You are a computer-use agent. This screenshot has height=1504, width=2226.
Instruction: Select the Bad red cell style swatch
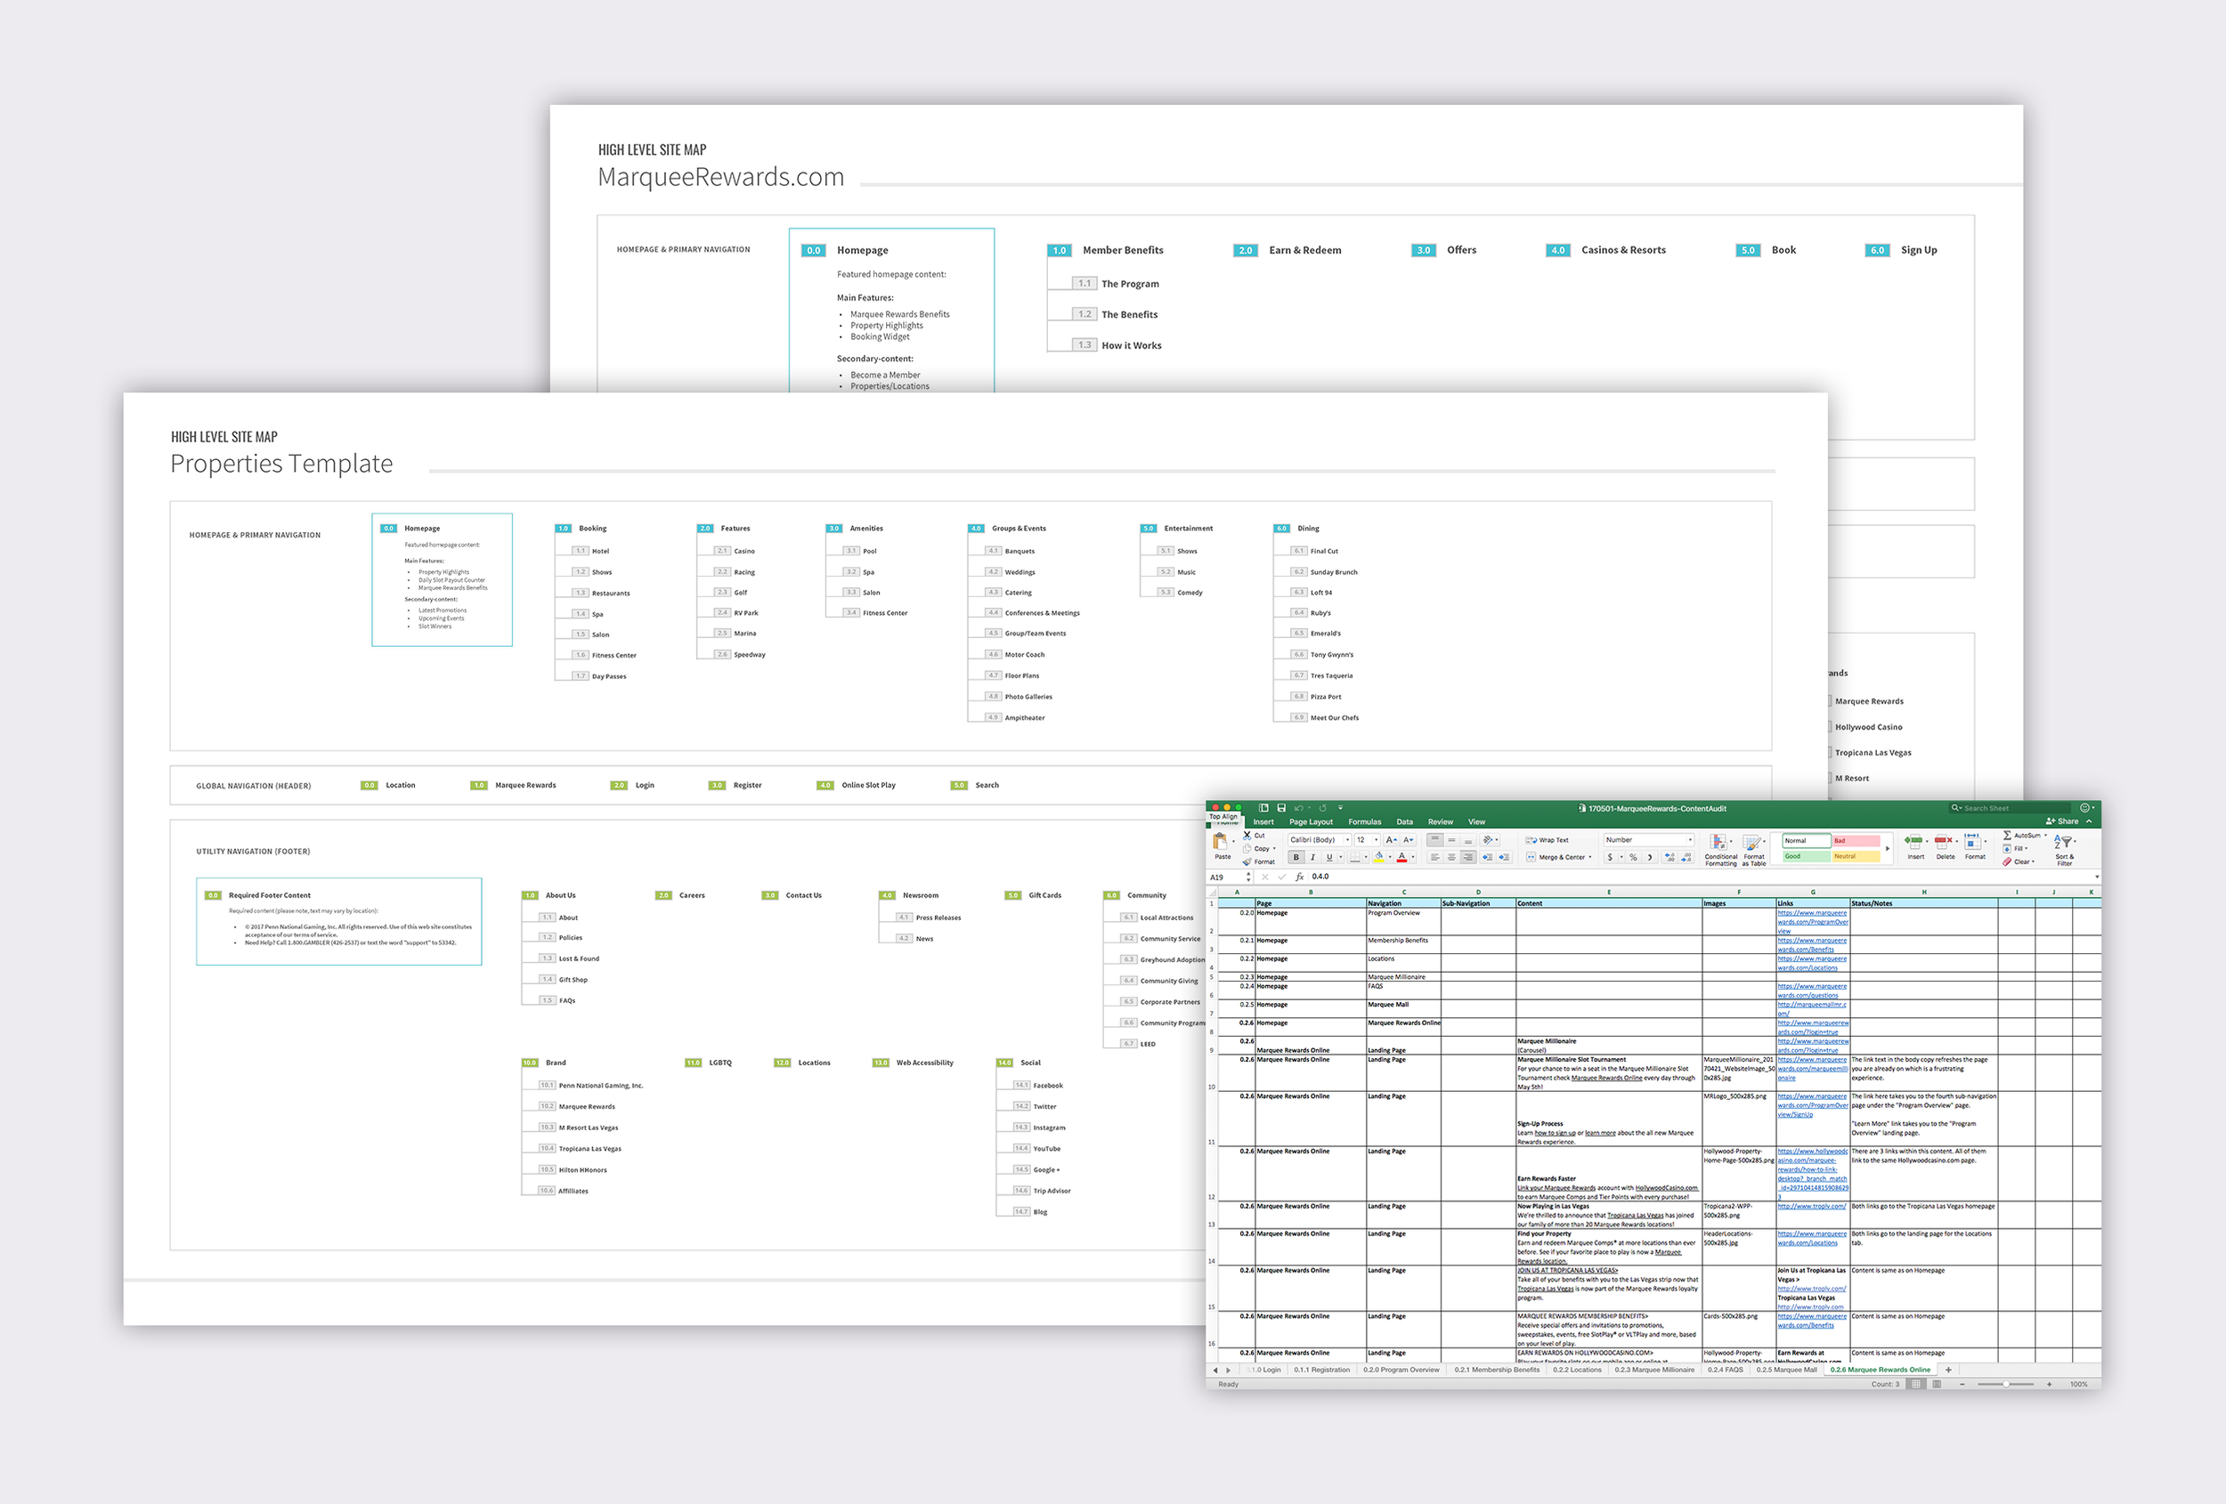1856,841
